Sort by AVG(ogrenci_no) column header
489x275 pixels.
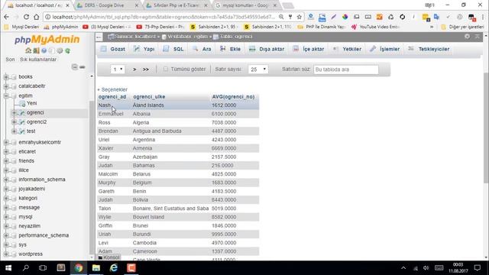coord(233,97)
